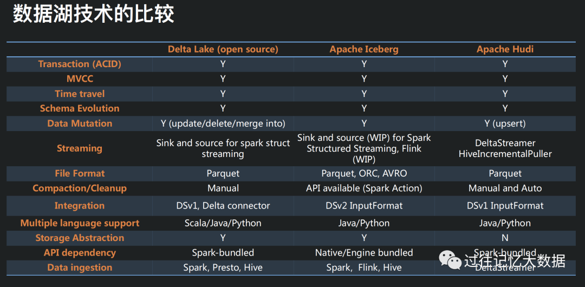Click the MVCC row label
Image resolution: width=585 pixels, height=287 pixels.
coord(80,79)
